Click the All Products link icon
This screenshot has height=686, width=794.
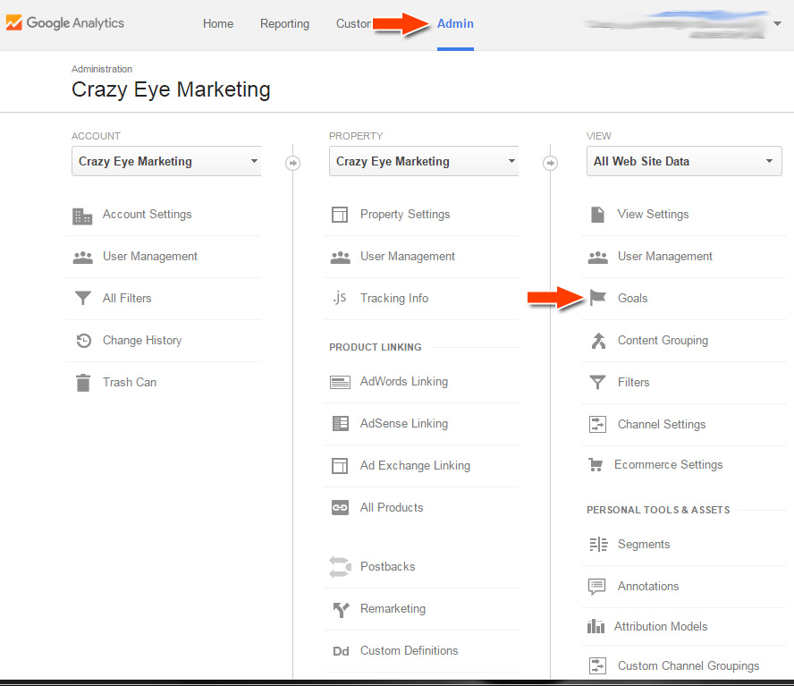tap(340, 507)
